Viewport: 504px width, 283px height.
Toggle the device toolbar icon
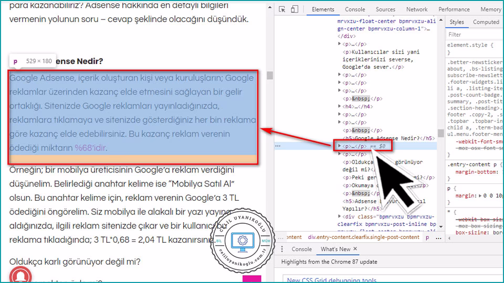tap(294, 9)
